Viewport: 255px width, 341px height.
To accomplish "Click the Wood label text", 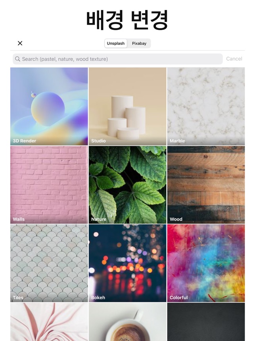I will [x=176, y=219].
